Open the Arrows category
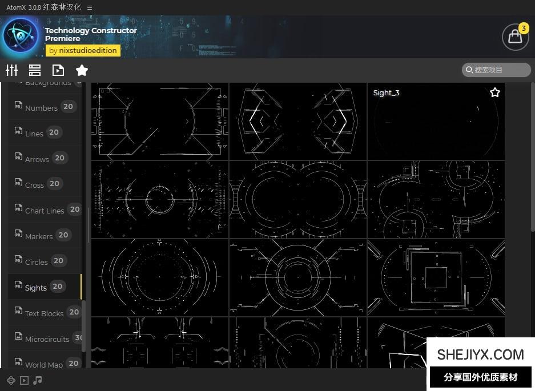Image resolution: width=535 pixels, height=391 pixels. point(37,159)
